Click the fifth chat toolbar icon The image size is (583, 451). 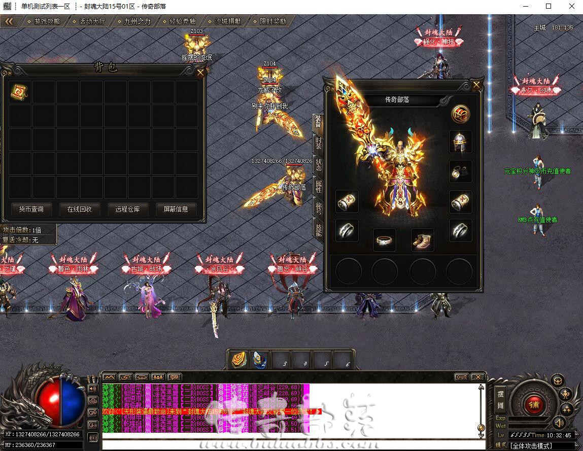pos(174,377)
